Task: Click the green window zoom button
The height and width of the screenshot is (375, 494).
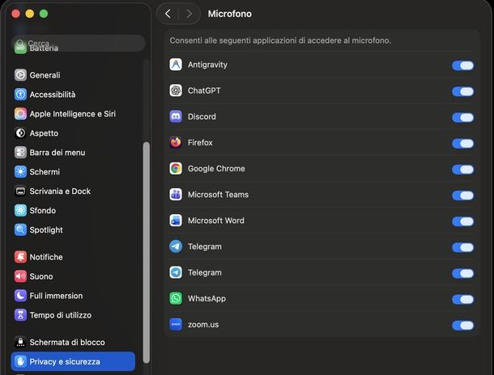Action: [44, 14]
